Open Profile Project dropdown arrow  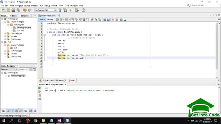[x=87, y=10]
